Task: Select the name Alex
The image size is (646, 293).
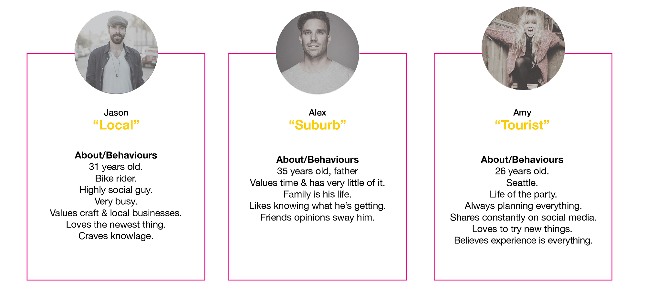Action: (x=317, y=113)
